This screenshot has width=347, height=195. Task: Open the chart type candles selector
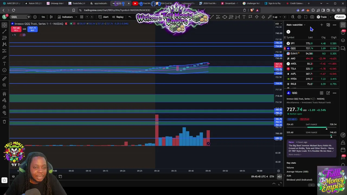point(52,17)
